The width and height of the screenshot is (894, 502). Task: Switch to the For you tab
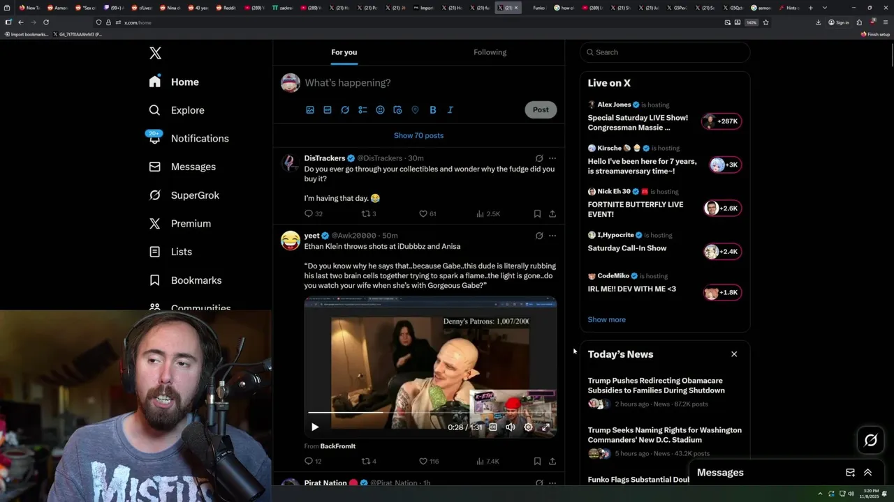(344, 52)
